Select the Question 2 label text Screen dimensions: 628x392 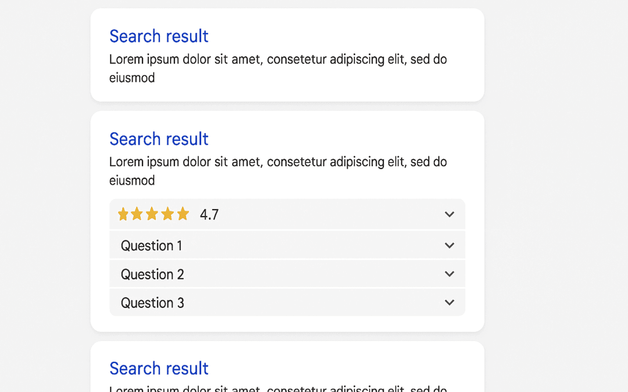(x=152, y=274)
